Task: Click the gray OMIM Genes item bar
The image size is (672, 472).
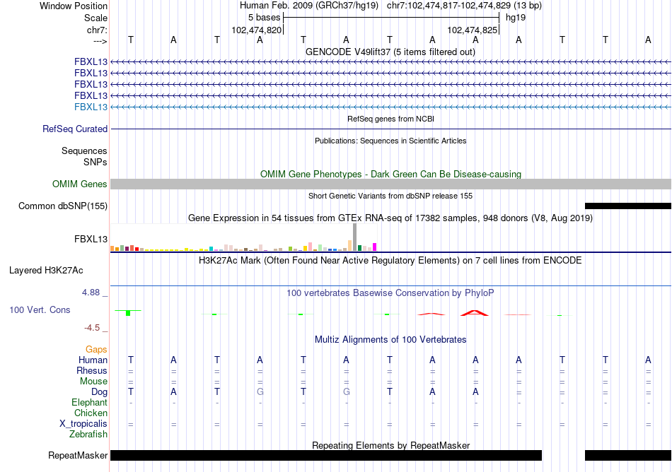Action: point(390,184)
